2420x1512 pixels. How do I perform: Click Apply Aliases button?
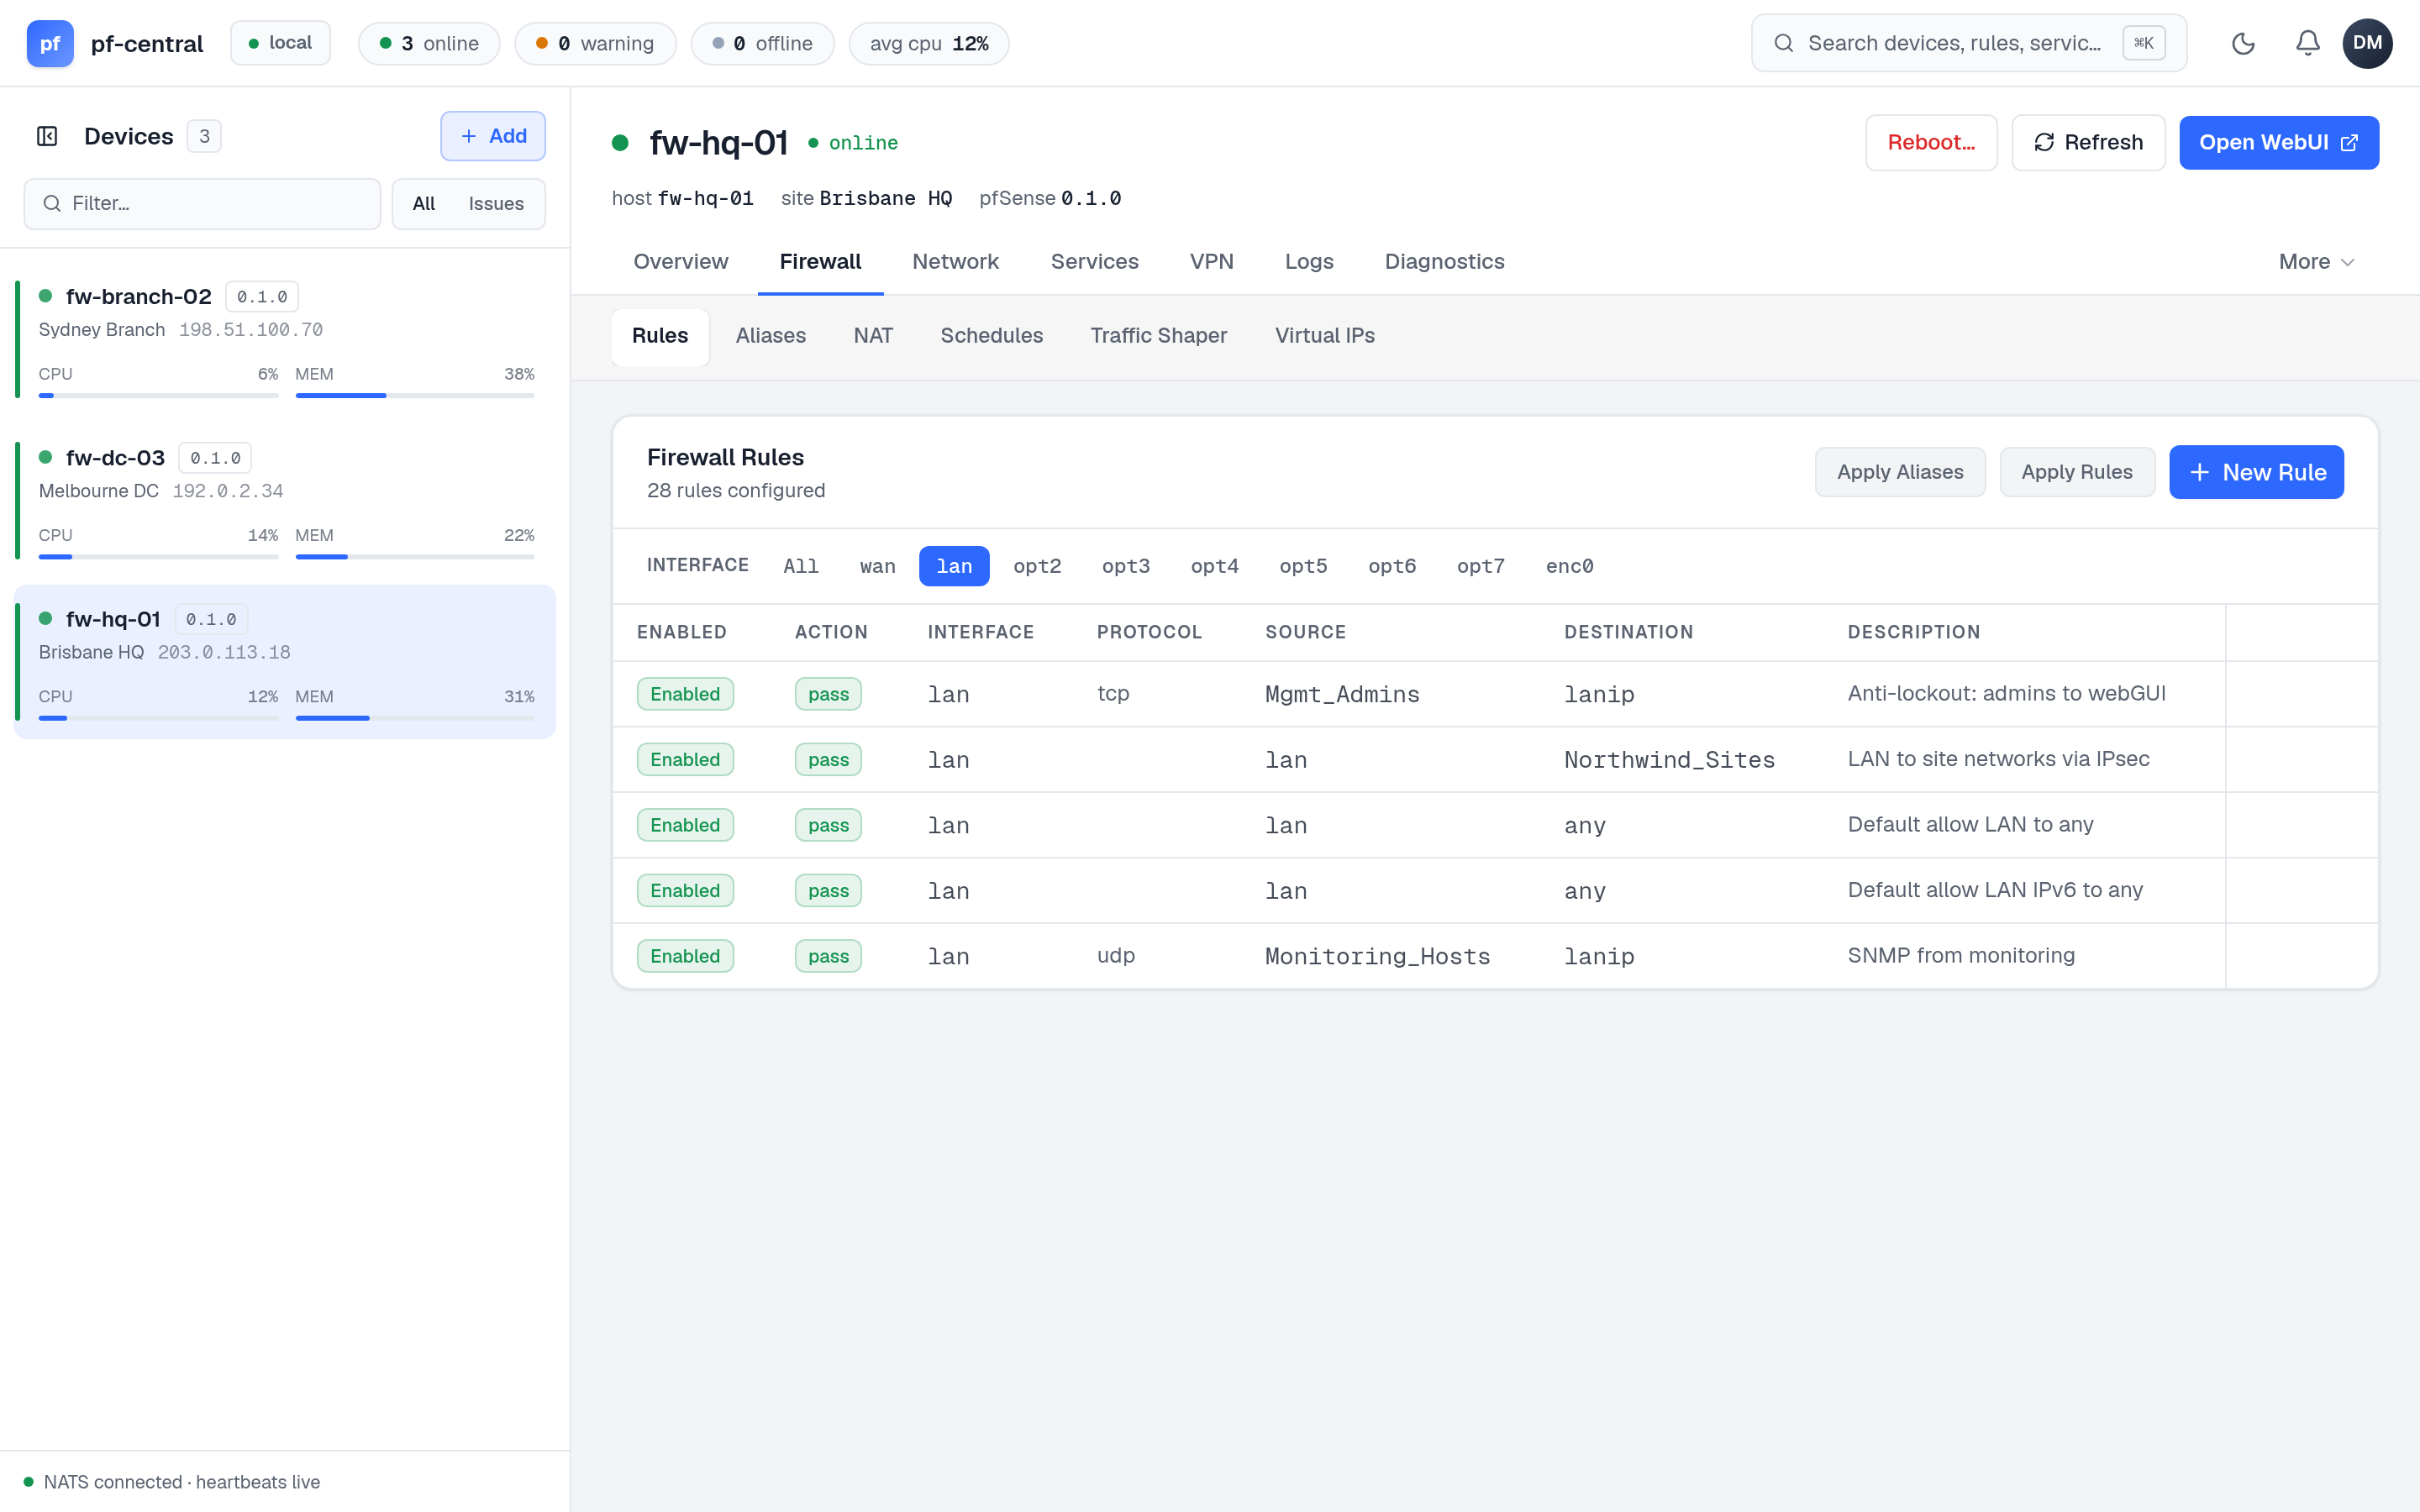[1900, 472]
